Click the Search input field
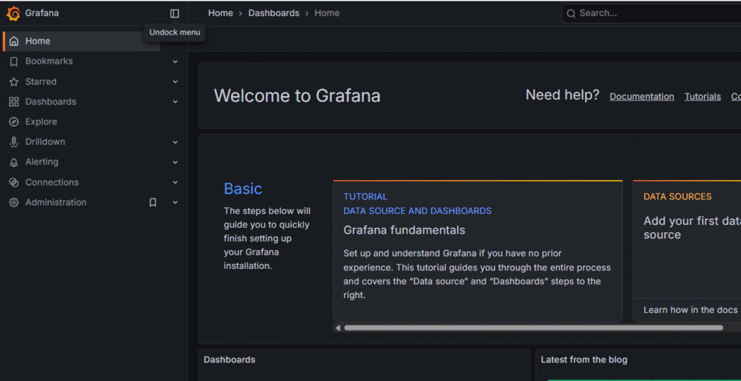The width and height of the screenshot is (741, 381). coord(651,13)
